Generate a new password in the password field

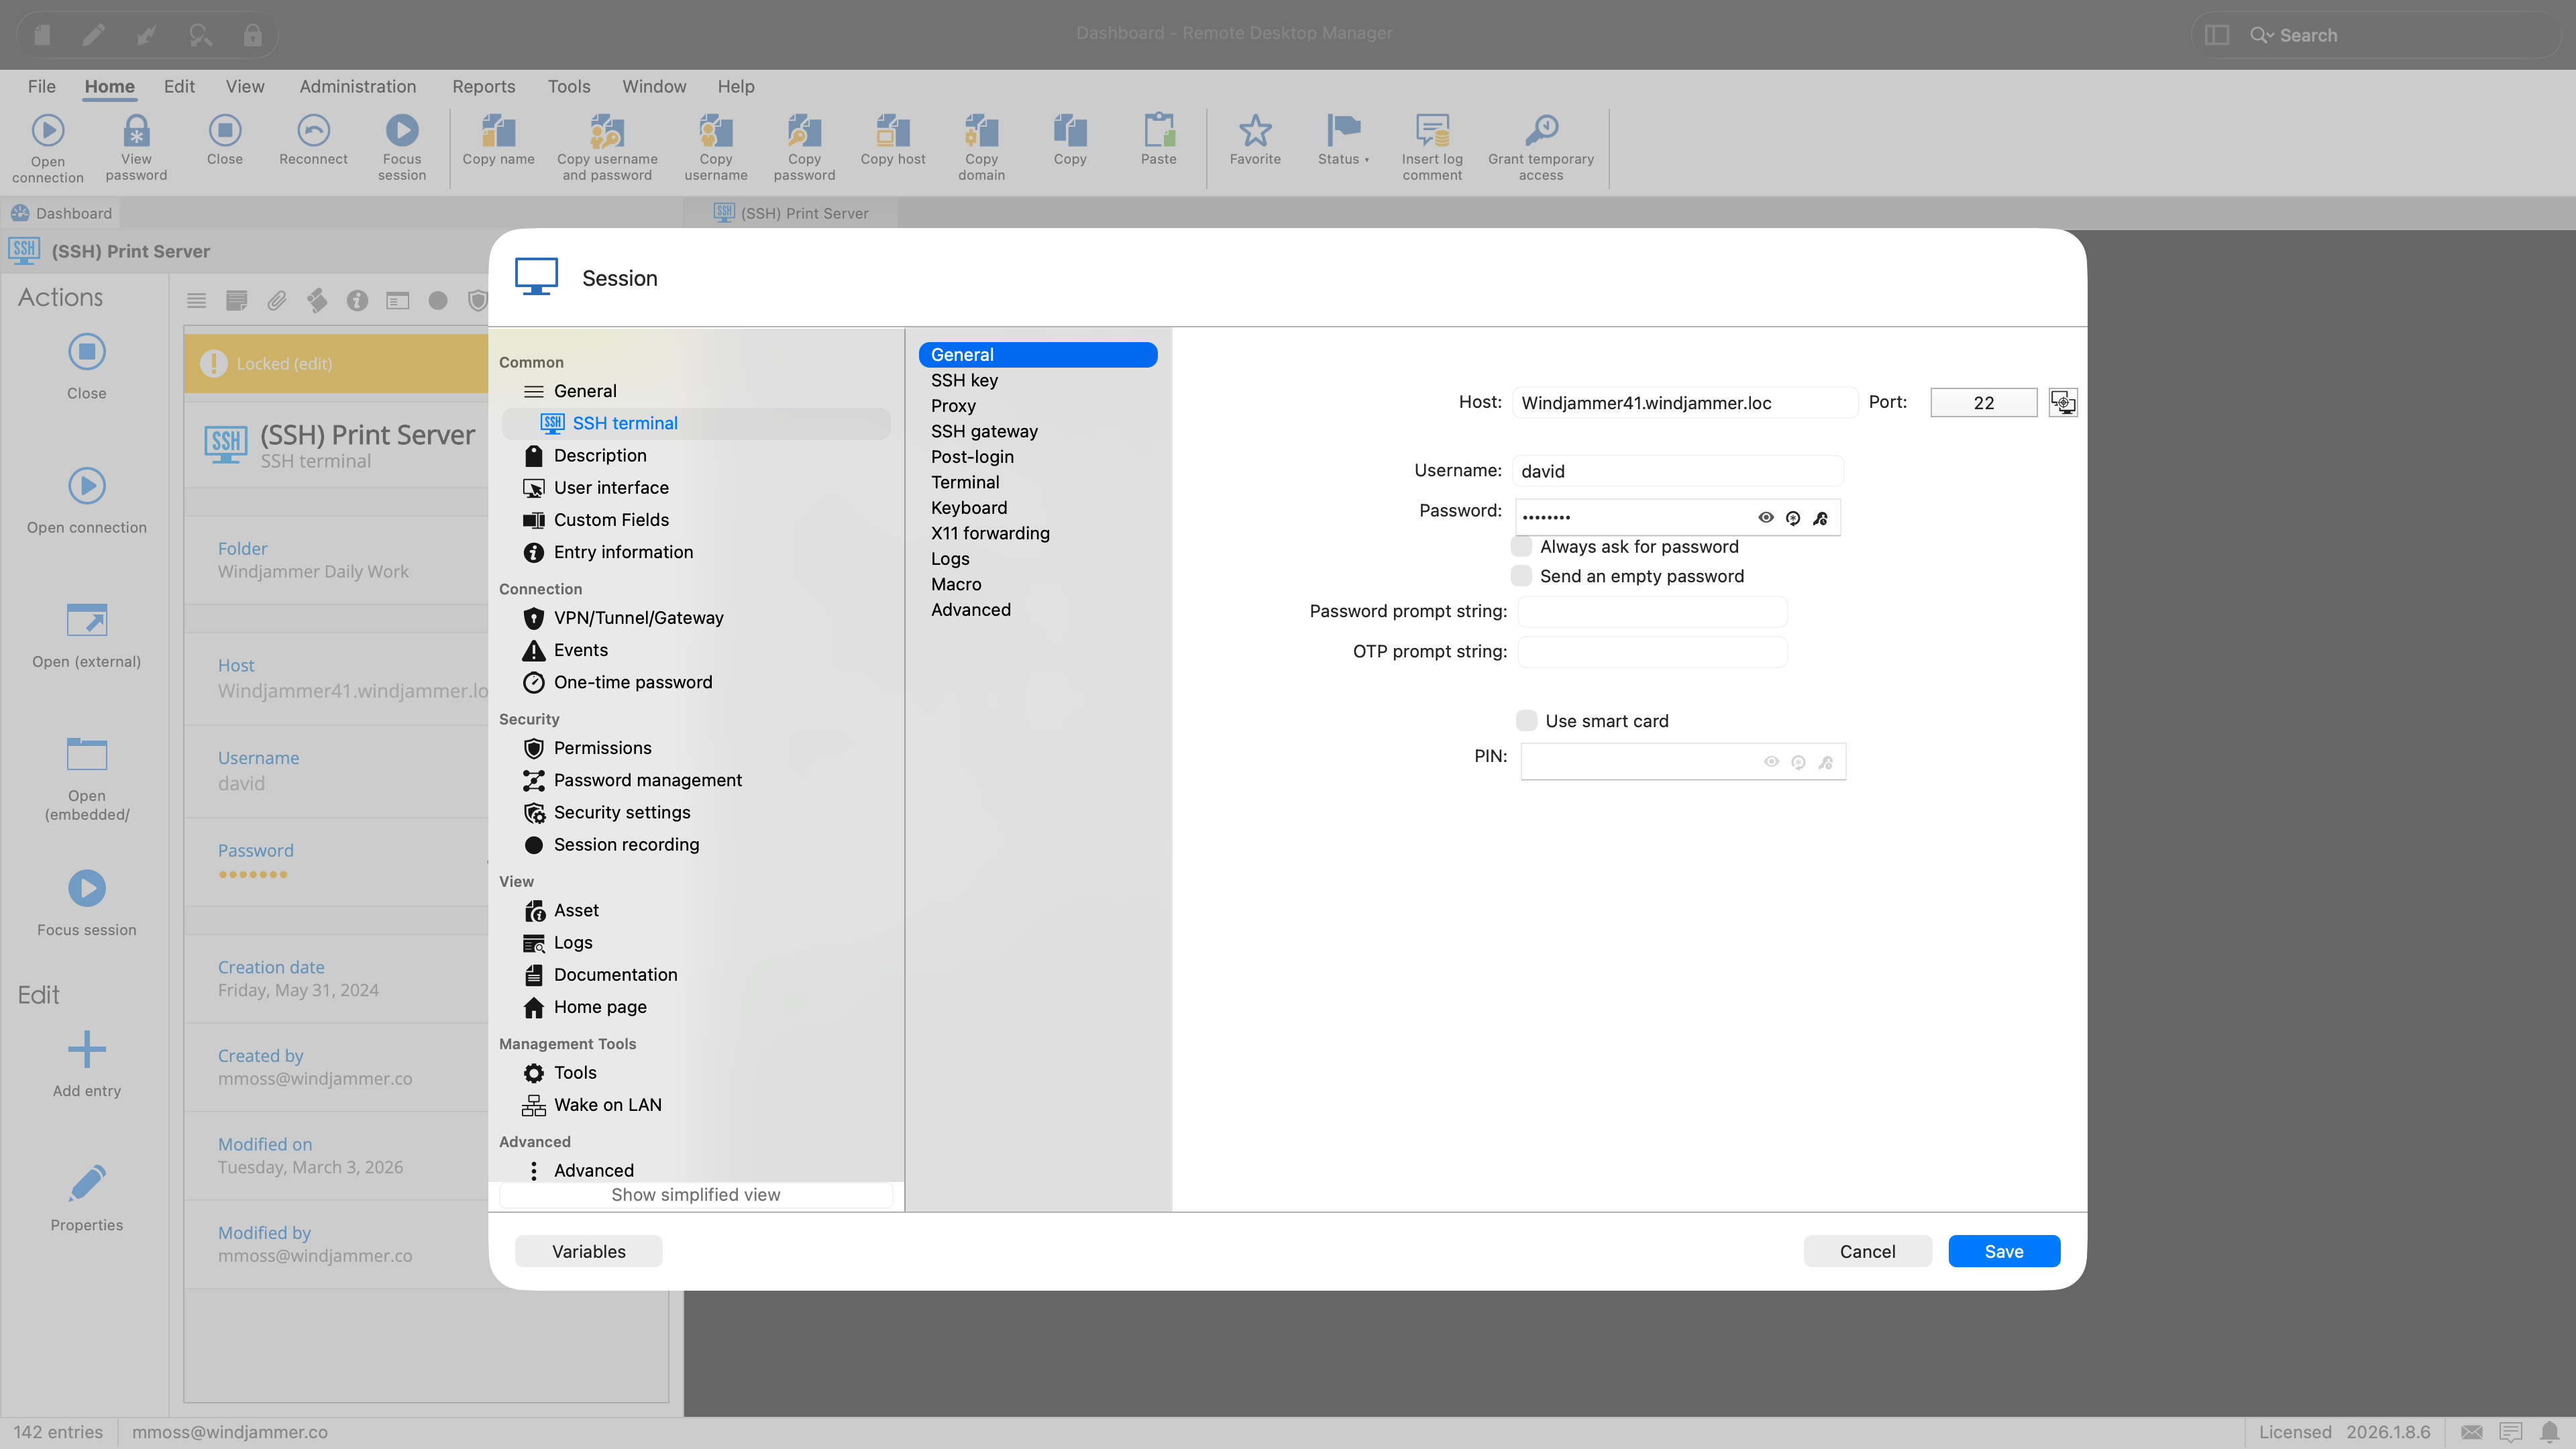tap(1793, 518)
